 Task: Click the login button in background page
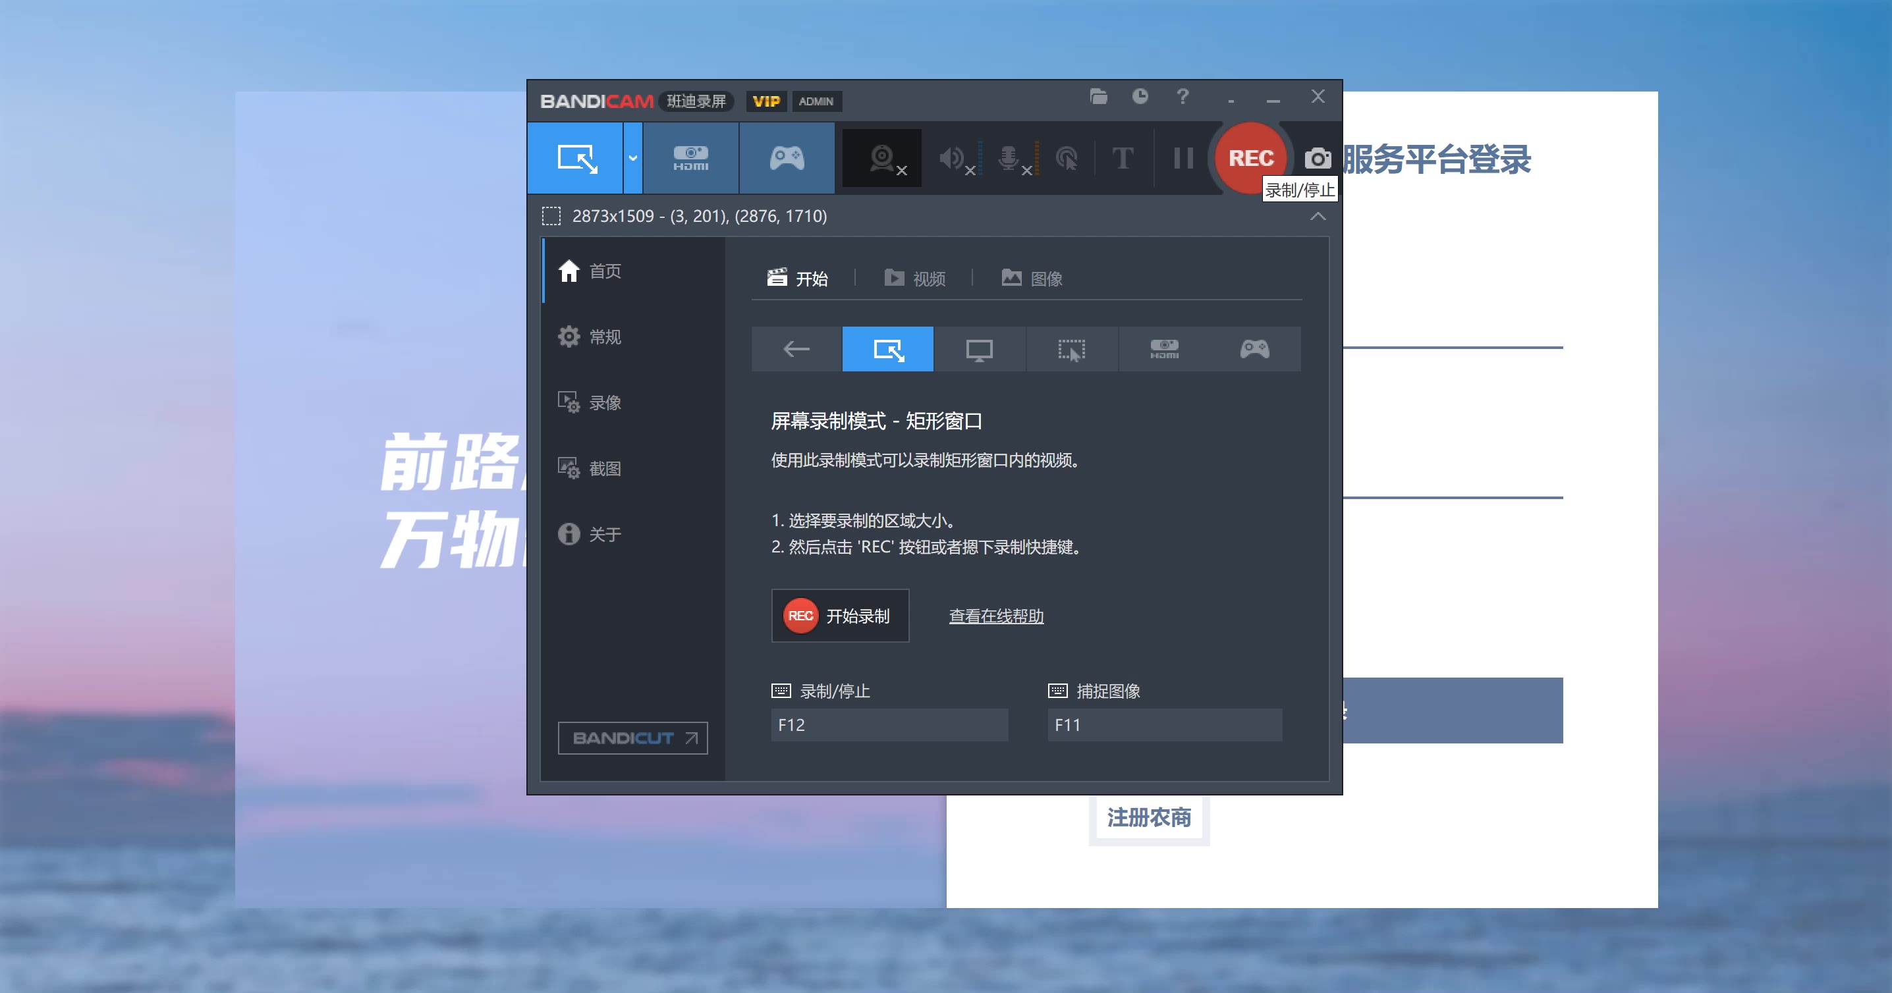coord(1452,710)
